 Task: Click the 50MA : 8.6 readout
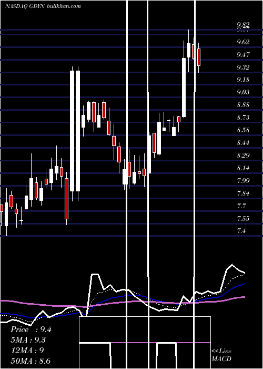(31, 361)
